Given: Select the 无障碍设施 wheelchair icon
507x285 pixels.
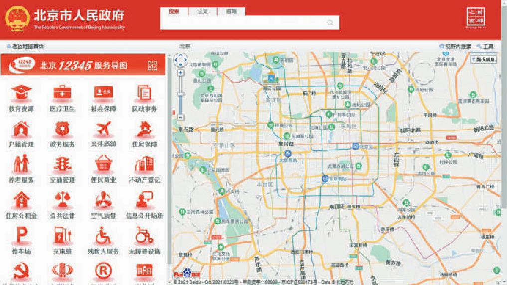Looking at the screenshot, I should point(144,236).
